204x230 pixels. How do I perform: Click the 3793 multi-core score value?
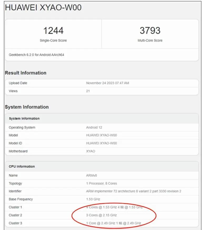click(x=150, y=31)
